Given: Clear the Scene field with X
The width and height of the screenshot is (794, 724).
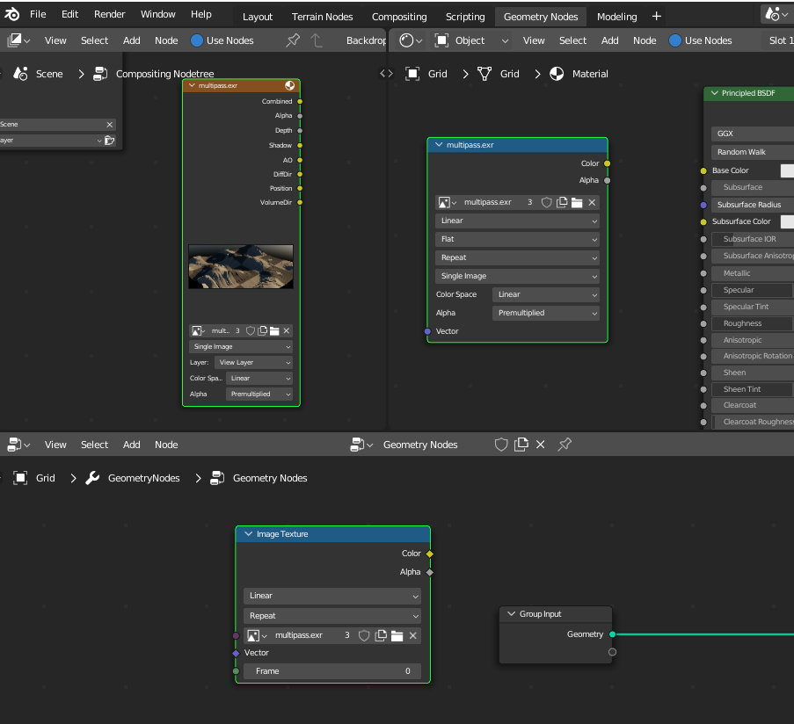Looking at the screenshot, I should pyautogui.click(x=109, y=125).
